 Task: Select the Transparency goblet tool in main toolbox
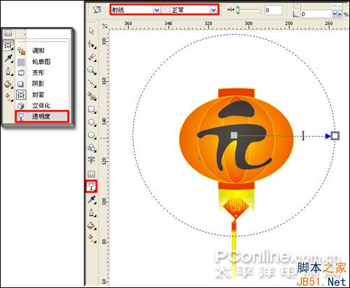(x=91, y=186)
